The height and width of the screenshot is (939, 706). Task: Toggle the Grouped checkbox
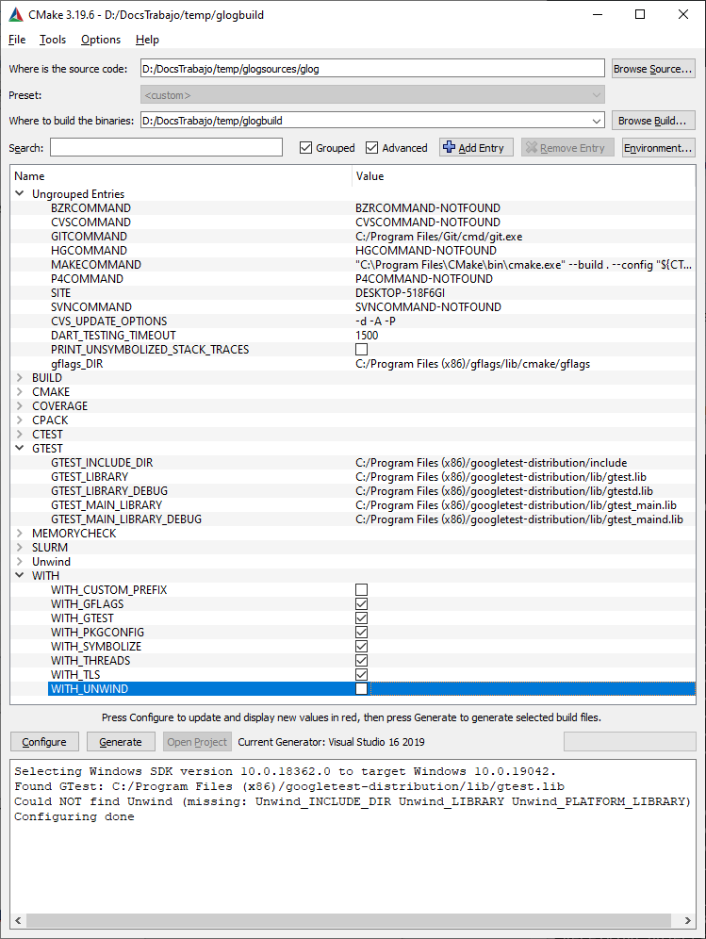pyautogui.click(x=306, y=147)
